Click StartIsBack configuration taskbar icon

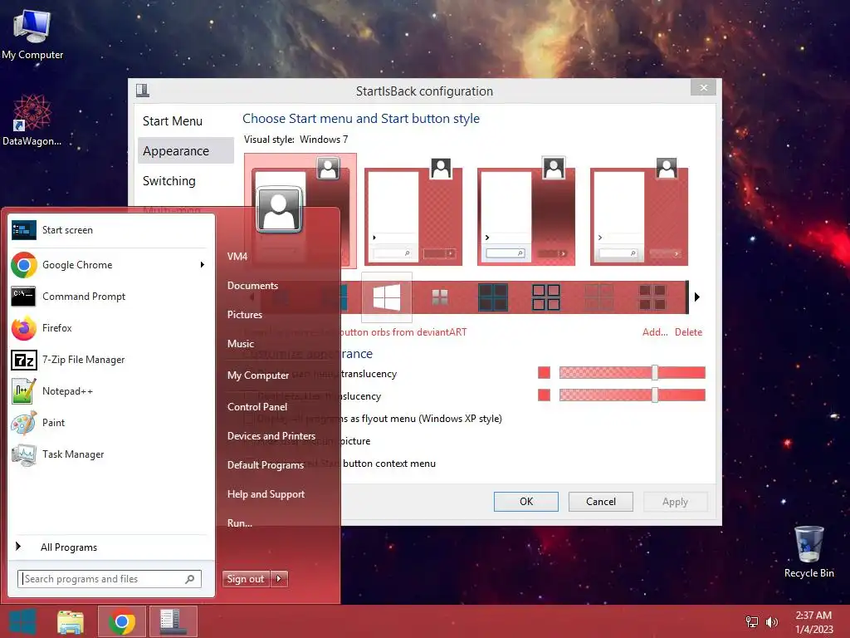point(173,621)
